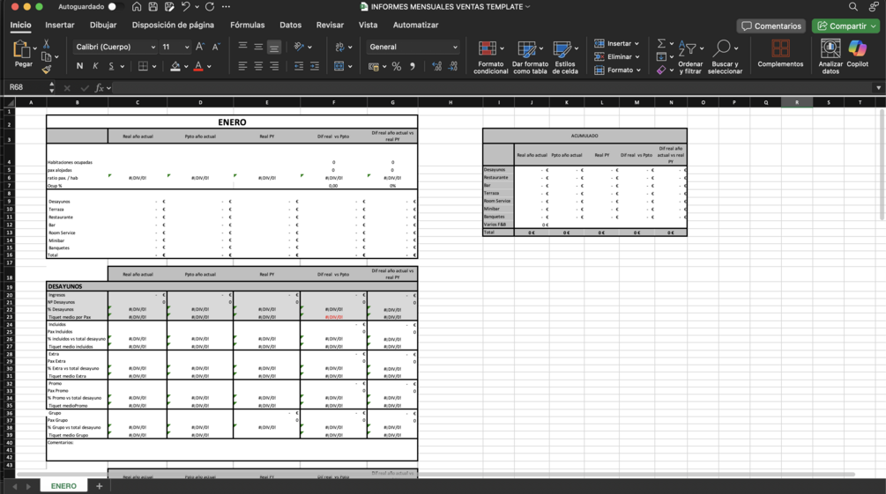
Task: Open Buscar y seleccionar
Action: [x=725, y=57]
